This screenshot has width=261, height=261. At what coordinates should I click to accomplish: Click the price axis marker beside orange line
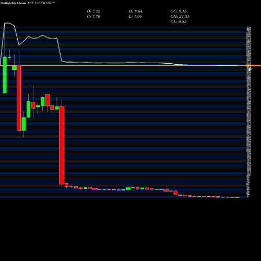pos(250,69)
